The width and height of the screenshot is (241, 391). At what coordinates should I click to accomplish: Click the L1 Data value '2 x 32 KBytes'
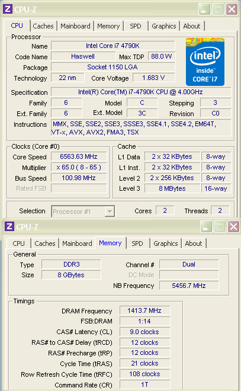[x=172, y=156]
